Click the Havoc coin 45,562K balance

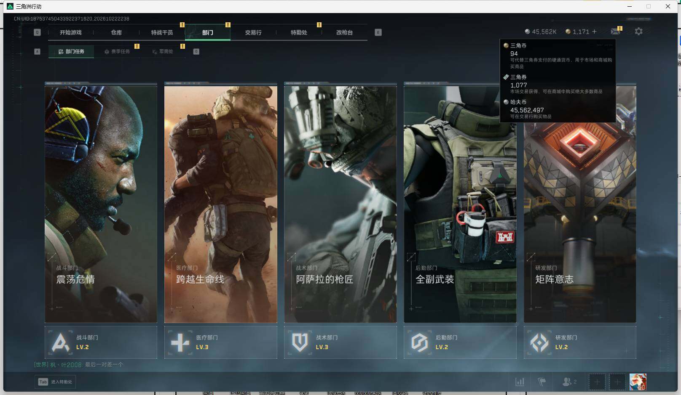click(540, 32)
